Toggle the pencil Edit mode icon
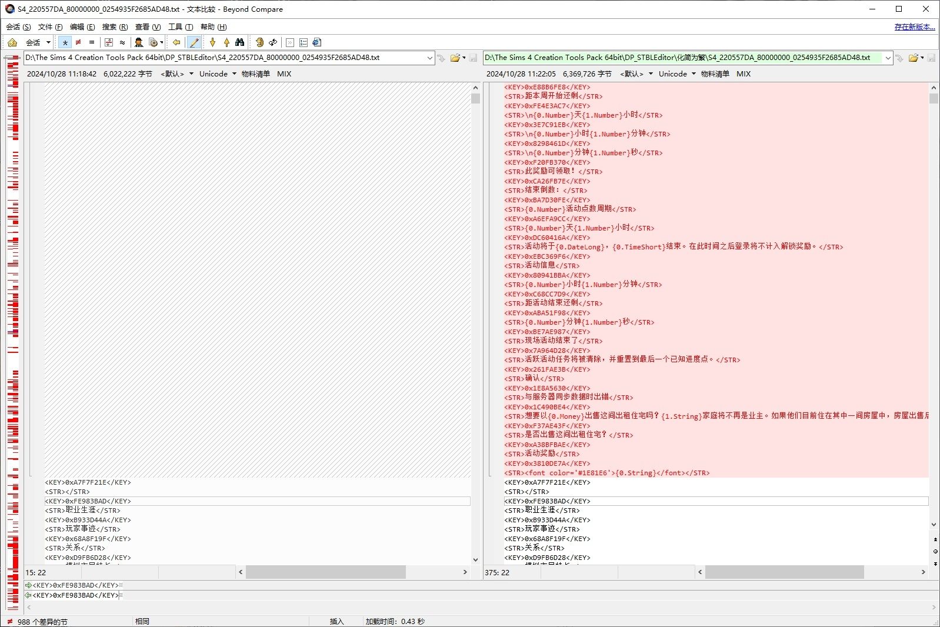This screenshot has width=940, height=627. [194, 42]
